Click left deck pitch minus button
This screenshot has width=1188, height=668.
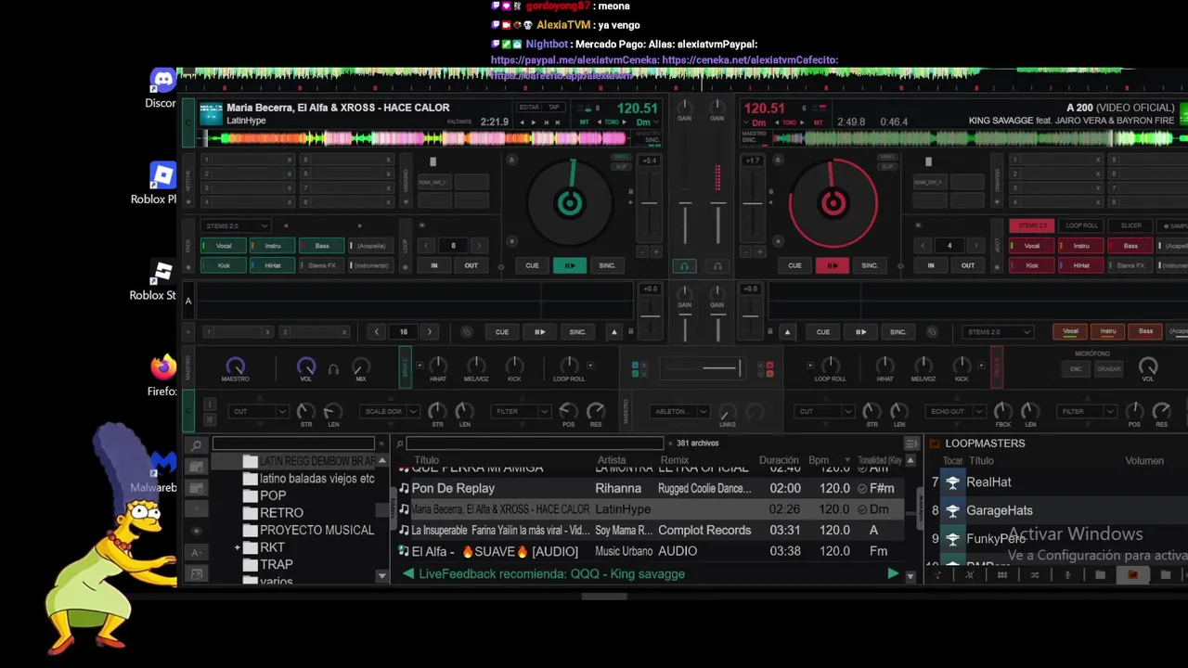pyautogui.click(x=643, y=251)
